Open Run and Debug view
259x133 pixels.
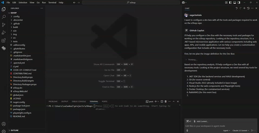[4, 33]
